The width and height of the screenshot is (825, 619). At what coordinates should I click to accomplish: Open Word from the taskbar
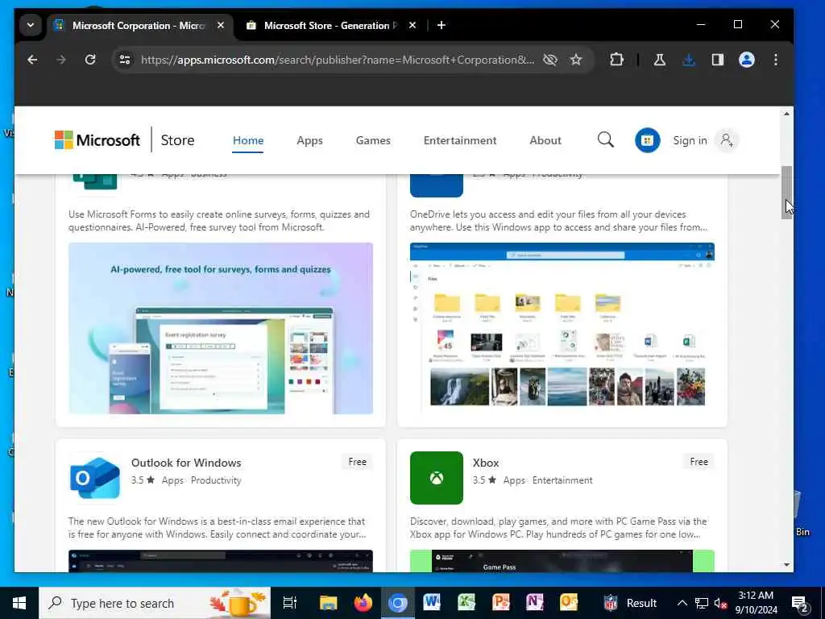point(432,603)
